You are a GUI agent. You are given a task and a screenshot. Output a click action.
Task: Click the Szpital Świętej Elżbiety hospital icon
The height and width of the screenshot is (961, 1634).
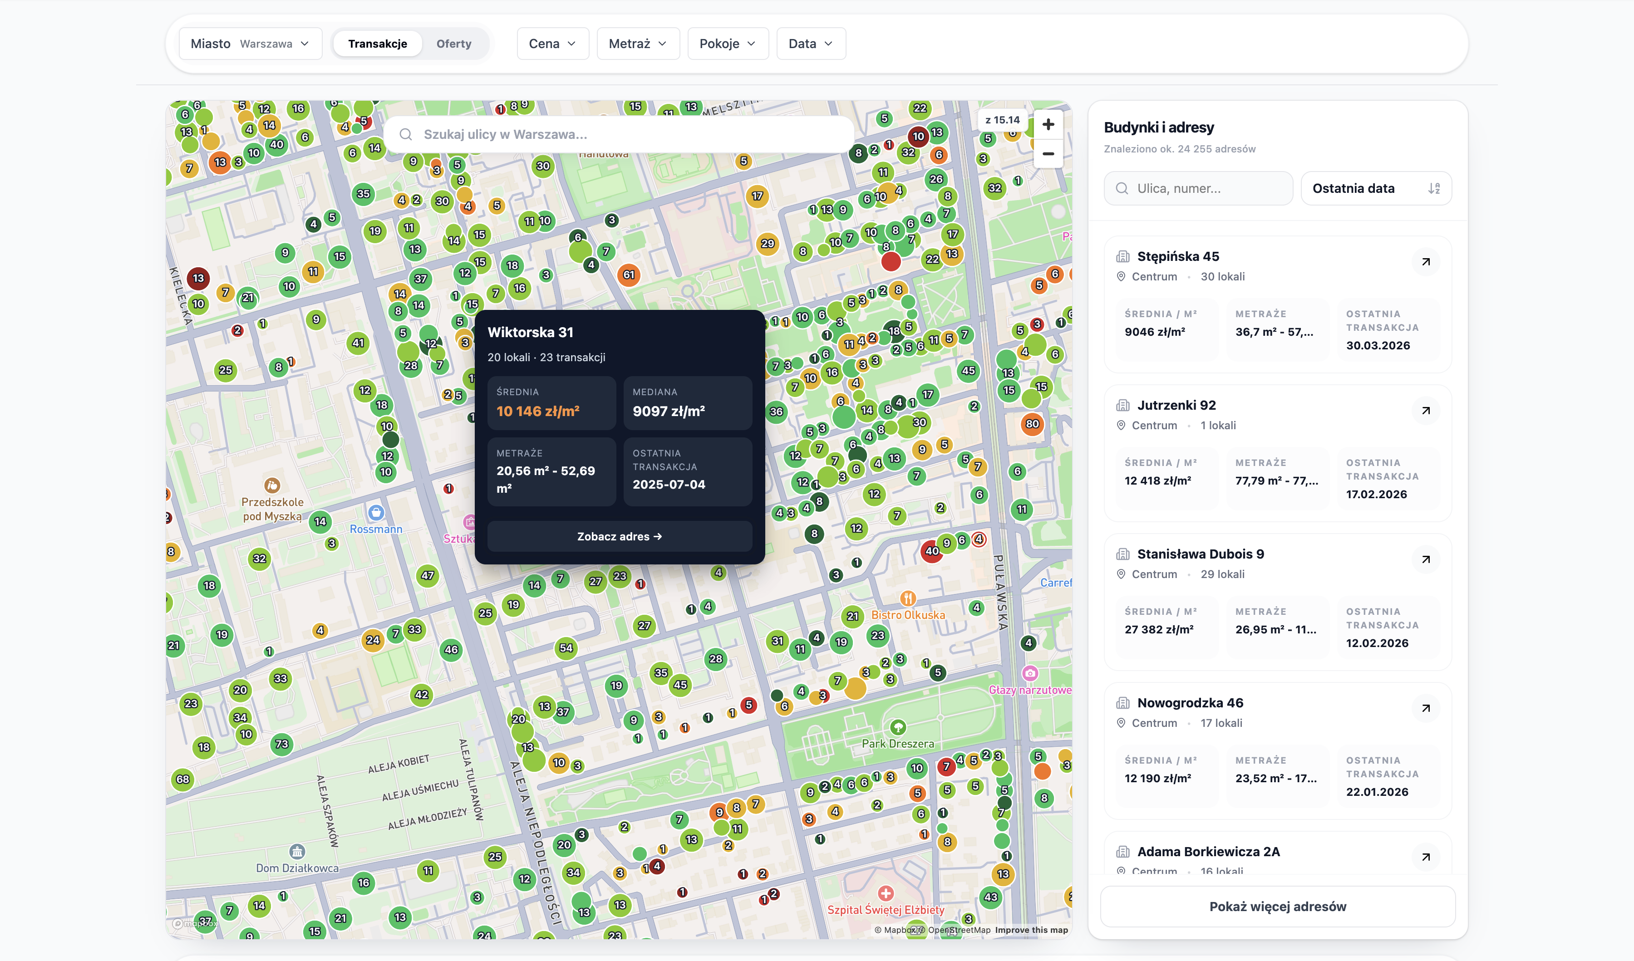pyautogui.click(x=886, y=893)
